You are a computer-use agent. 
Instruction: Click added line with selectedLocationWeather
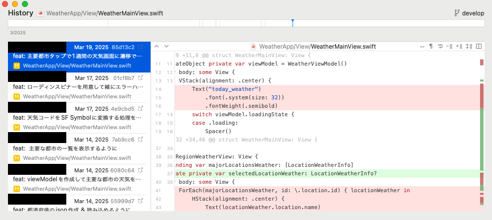pos(276,173)
